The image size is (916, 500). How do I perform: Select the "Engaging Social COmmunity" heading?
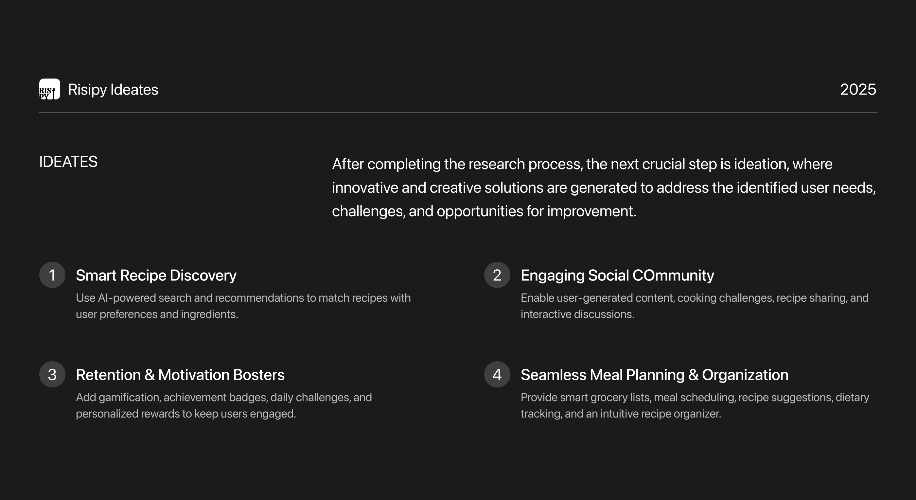point(617,275)
